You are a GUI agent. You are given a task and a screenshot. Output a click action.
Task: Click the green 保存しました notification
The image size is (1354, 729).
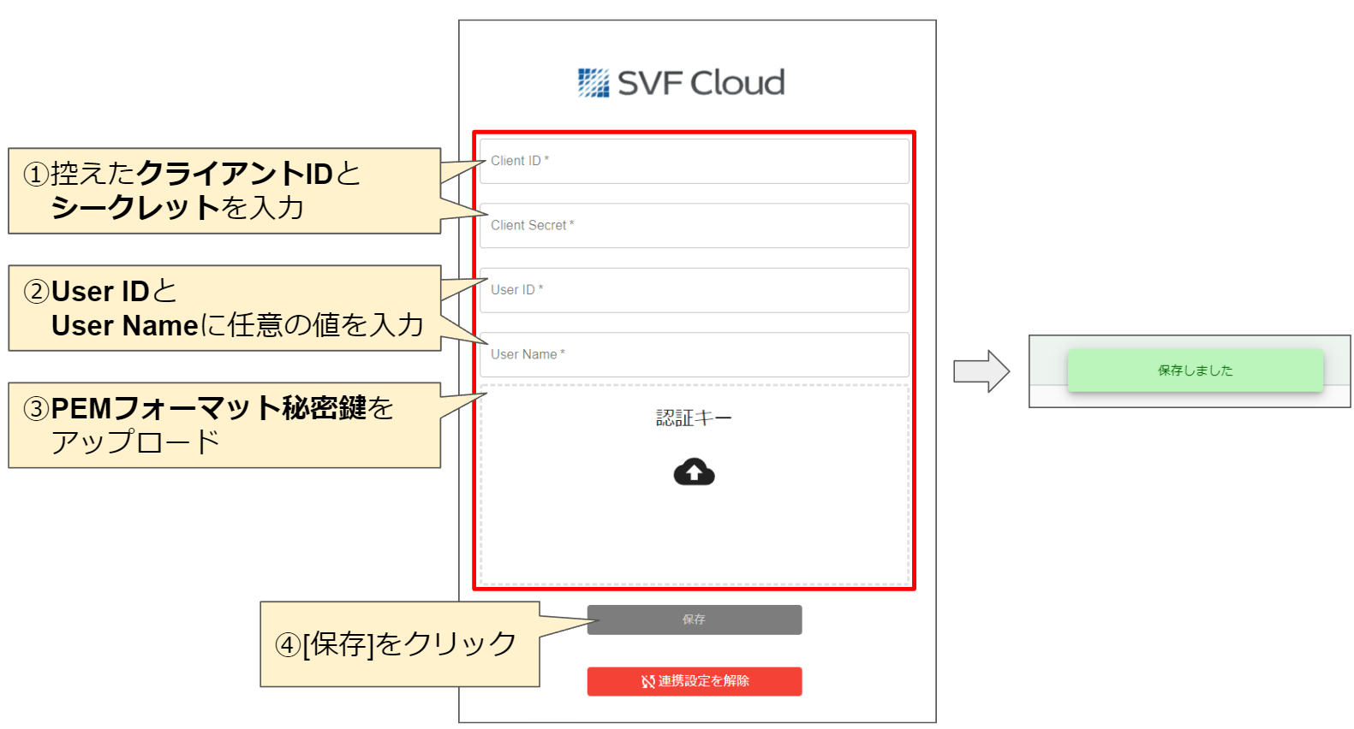1195,370
